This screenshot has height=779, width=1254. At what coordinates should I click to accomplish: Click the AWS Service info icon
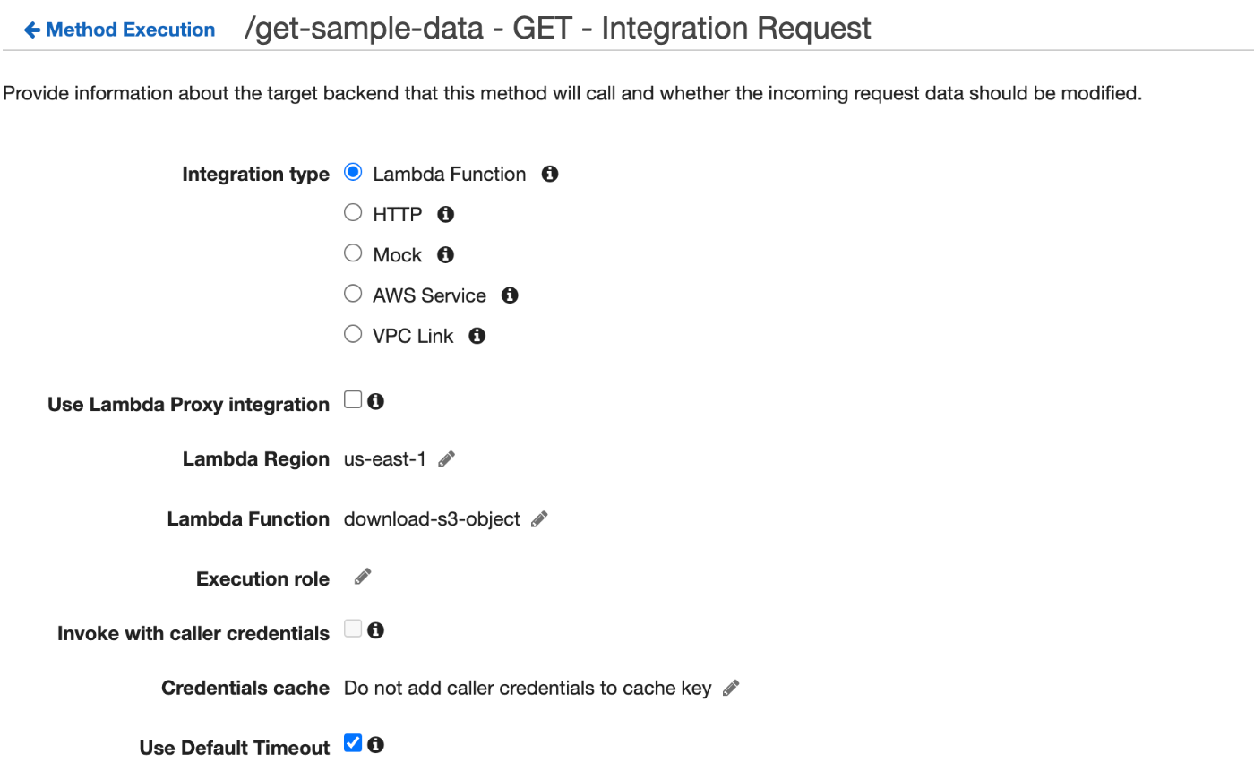[x=510, y=295]
